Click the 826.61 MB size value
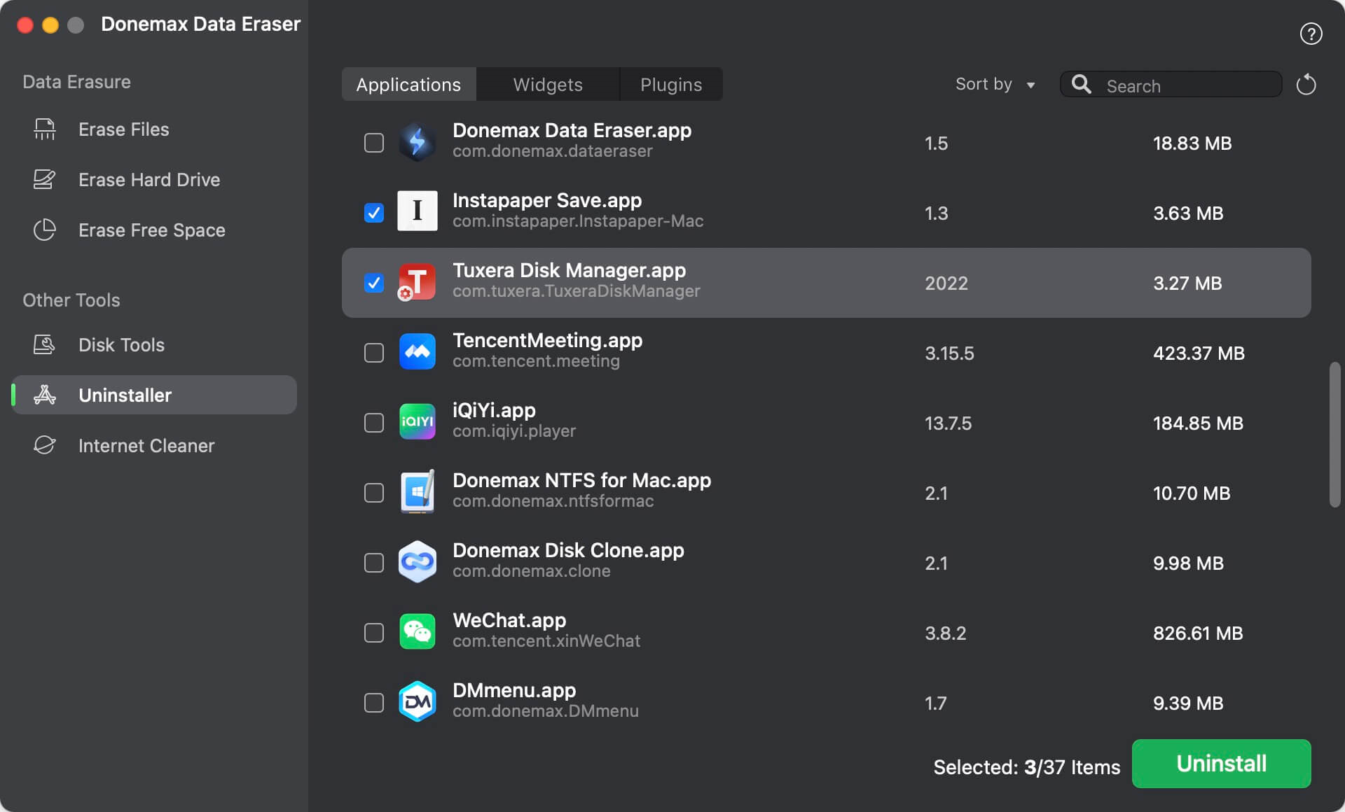Screen dimensions: 1345x812 [x=1198, y=633]
